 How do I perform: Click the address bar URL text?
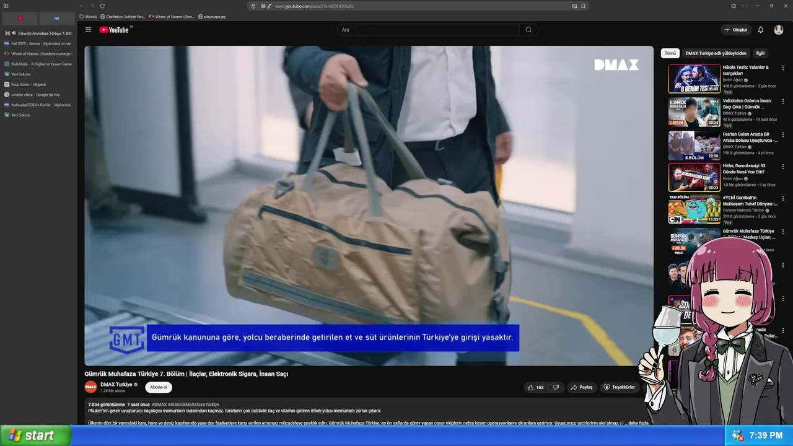point(315,6)
